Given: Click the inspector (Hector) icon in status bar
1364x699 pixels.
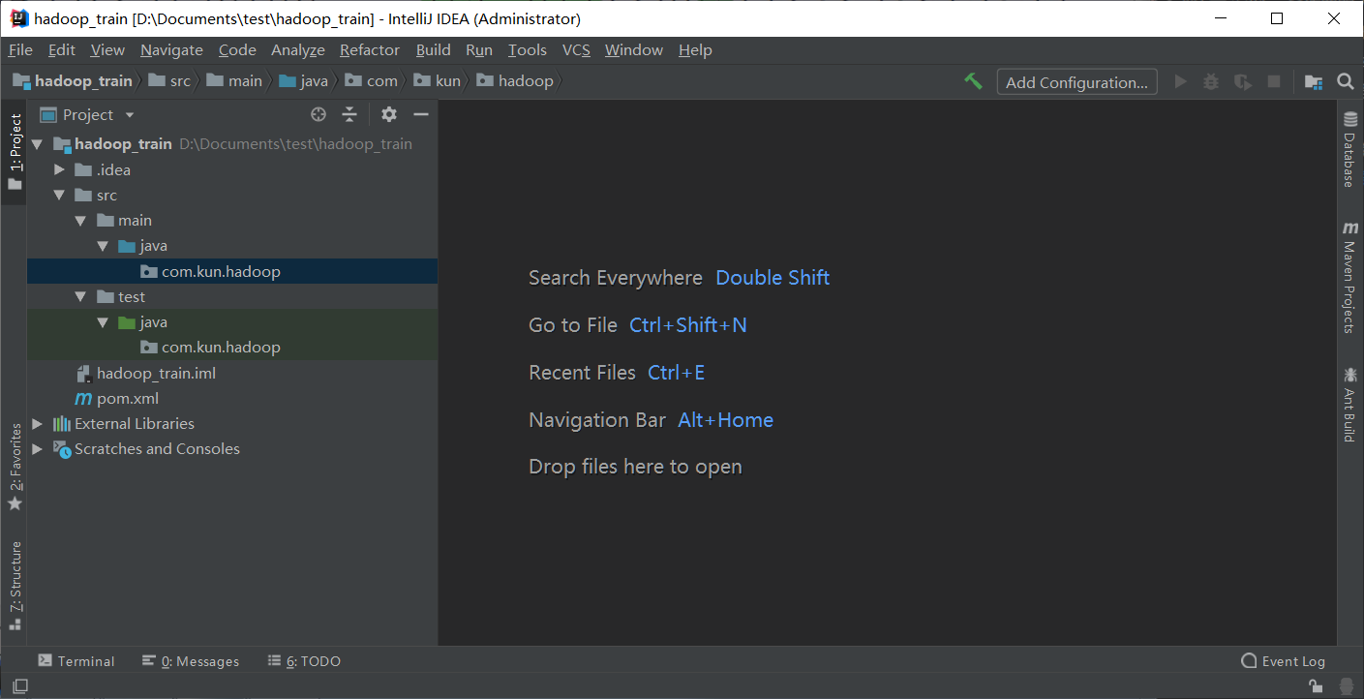Looking at the screenshot, I should click(1346, 686).
